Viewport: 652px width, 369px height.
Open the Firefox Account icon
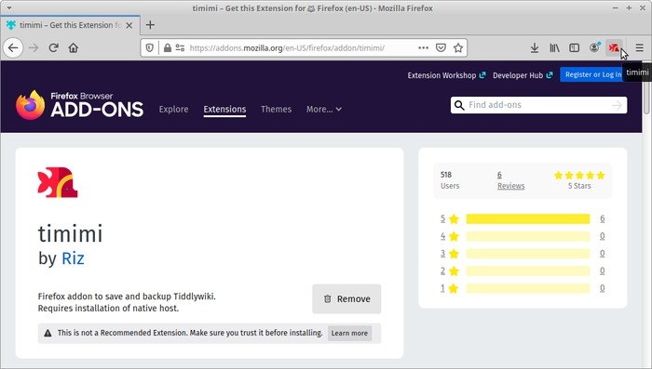[x=594, y=47]
